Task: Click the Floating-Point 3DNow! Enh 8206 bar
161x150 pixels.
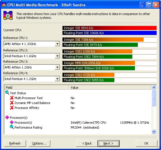Action: click(x=99, y=68)
